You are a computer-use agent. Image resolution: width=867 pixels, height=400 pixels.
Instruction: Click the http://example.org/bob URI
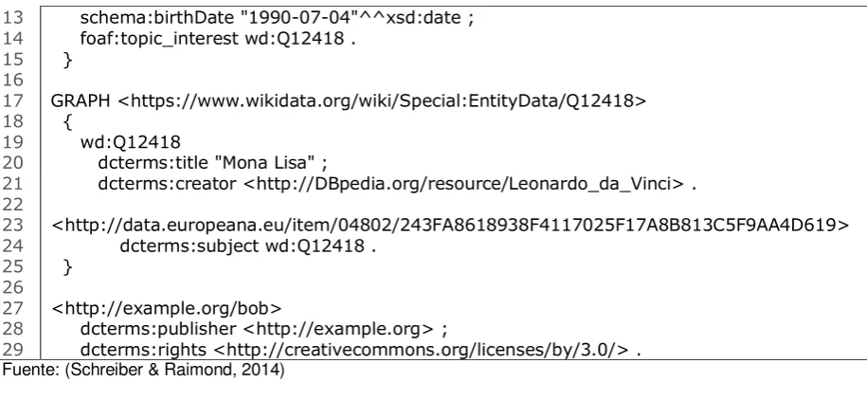[167, 308]
